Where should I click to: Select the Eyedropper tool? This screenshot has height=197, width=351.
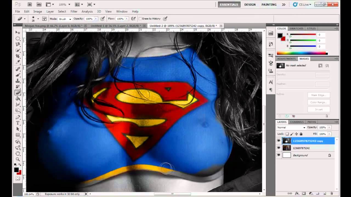coord(18,62)
